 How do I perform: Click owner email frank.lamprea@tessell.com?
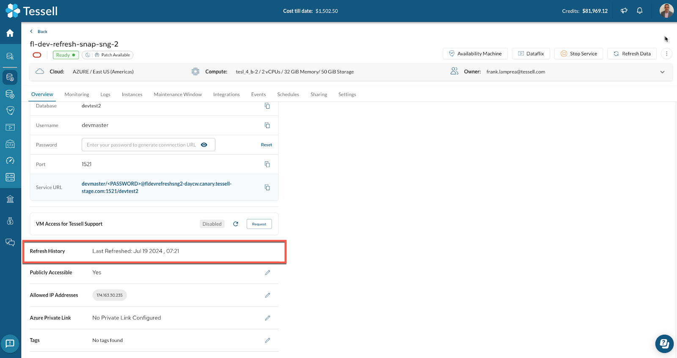[516, 72]
